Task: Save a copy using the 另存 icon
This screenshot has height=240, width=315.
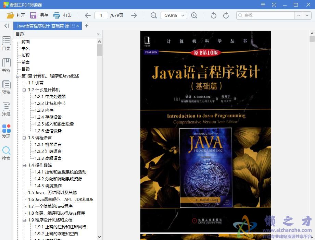Action: 33,15
